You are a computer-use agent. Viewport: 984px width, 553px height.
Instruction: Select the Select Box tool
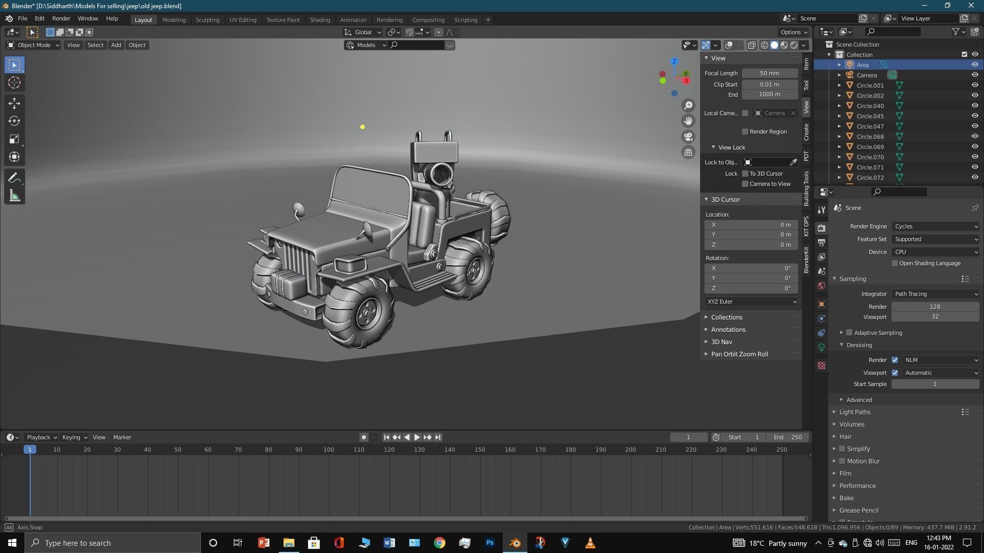coord(14,65)
